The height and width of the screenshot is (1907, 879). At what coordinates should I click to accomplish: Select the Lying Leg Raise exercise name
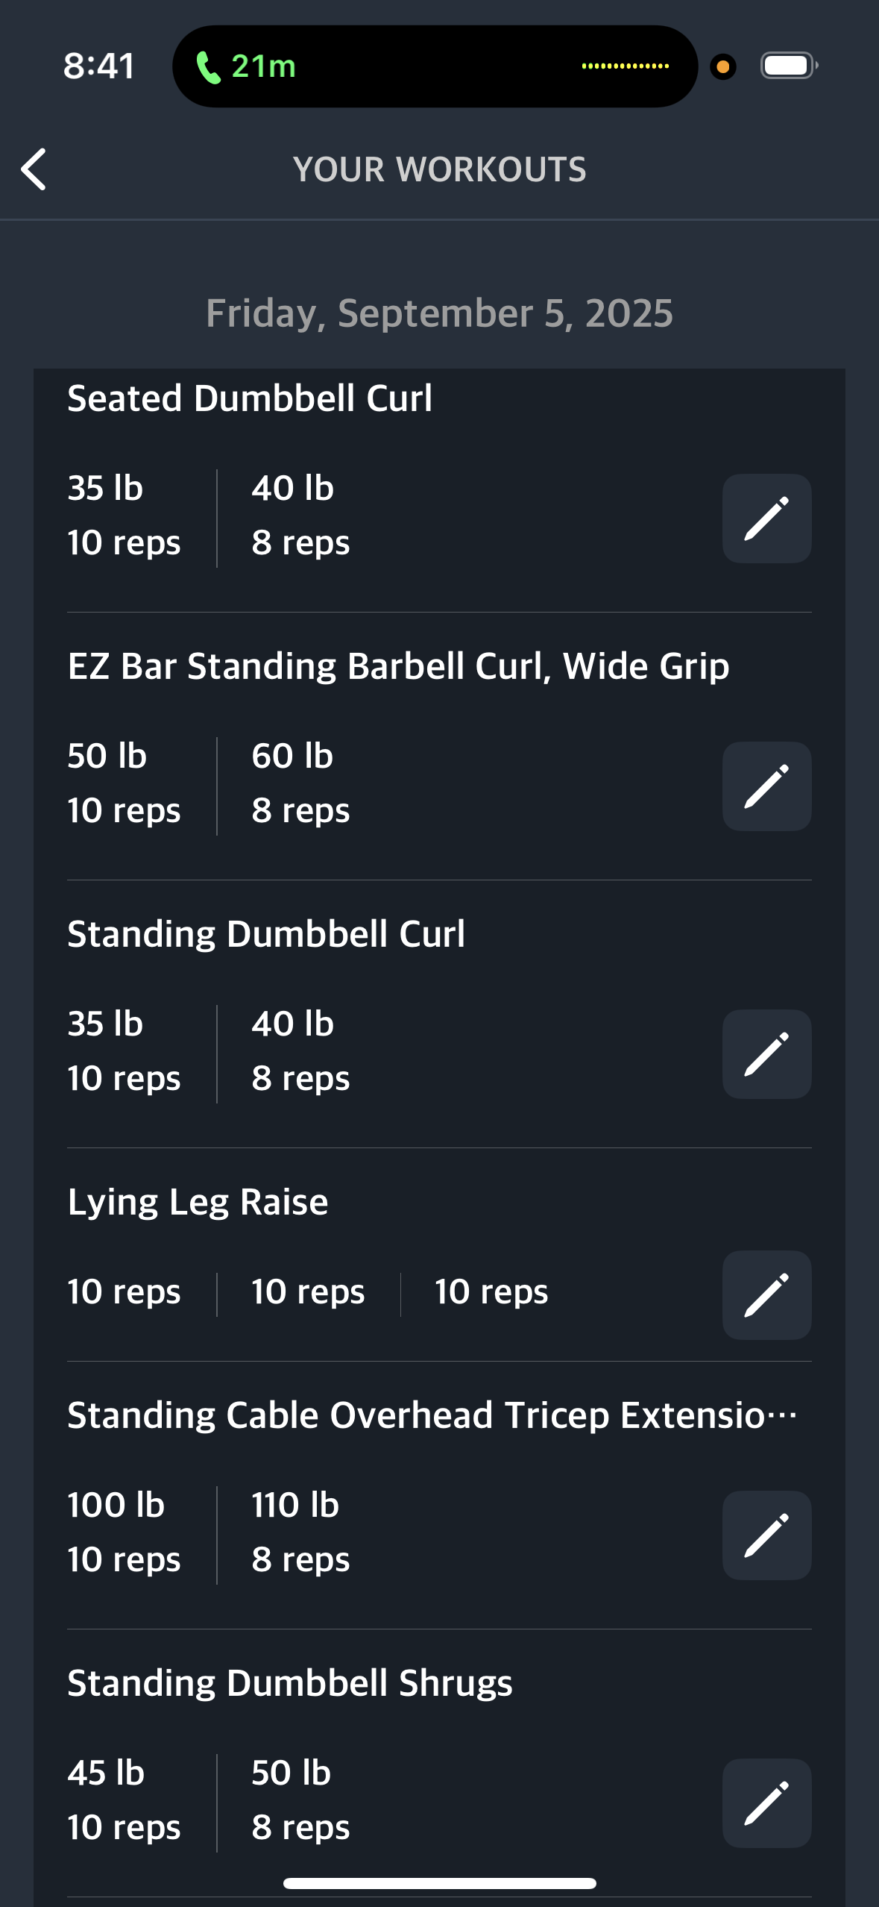tap(198, 1202)
